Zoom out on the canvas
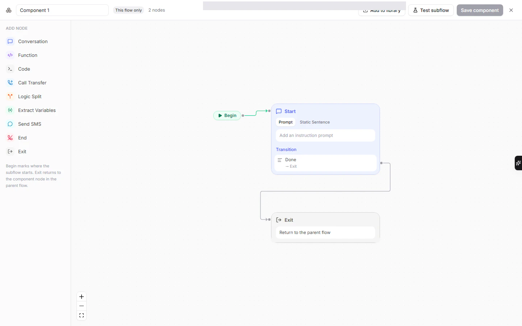This screenshot has height=326, width=522. pos(82,306)
